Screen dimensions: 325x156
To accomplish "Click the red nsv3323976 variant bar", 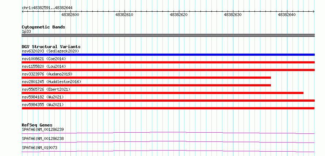I will click(x=146, y=78).
